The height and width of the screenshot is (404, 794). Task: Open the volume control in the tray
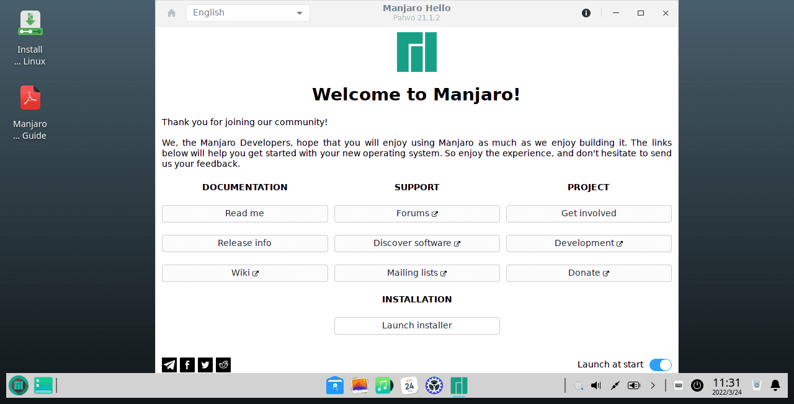[x=595, y=385]
